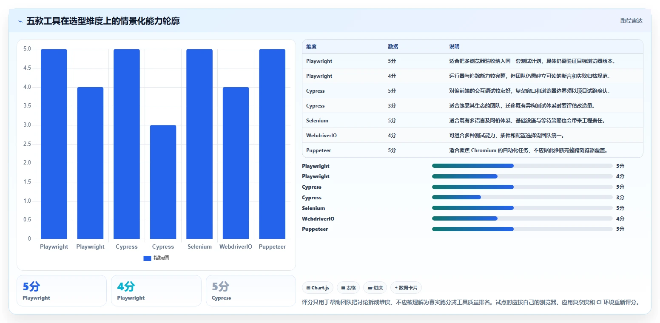660x323 pixels.
Task: Click the description starting 可组合多种测试能力
Action: tap(506, 136)
